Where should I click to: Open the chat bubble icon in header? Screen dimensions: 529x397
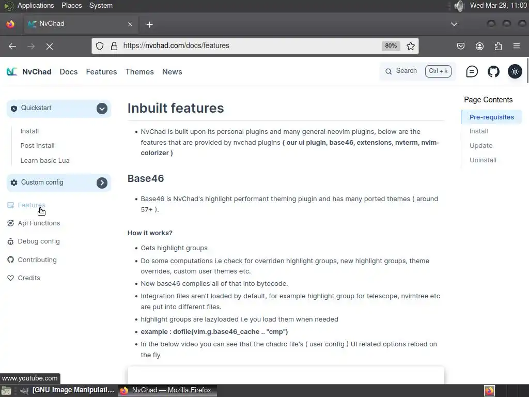pyautogui.click(x=472, y=71)
